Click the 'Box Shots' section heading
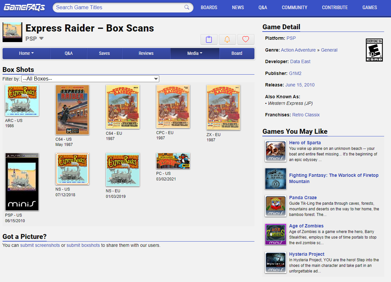Screen dimensions: 391x282 18,70
